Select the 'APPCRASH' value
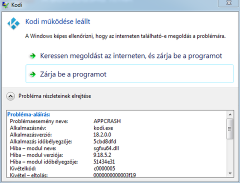240x183 pixels. point(107,121)
